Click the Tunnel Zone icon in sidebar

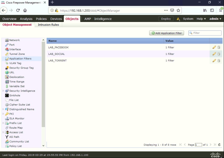(x=7, y=54)
